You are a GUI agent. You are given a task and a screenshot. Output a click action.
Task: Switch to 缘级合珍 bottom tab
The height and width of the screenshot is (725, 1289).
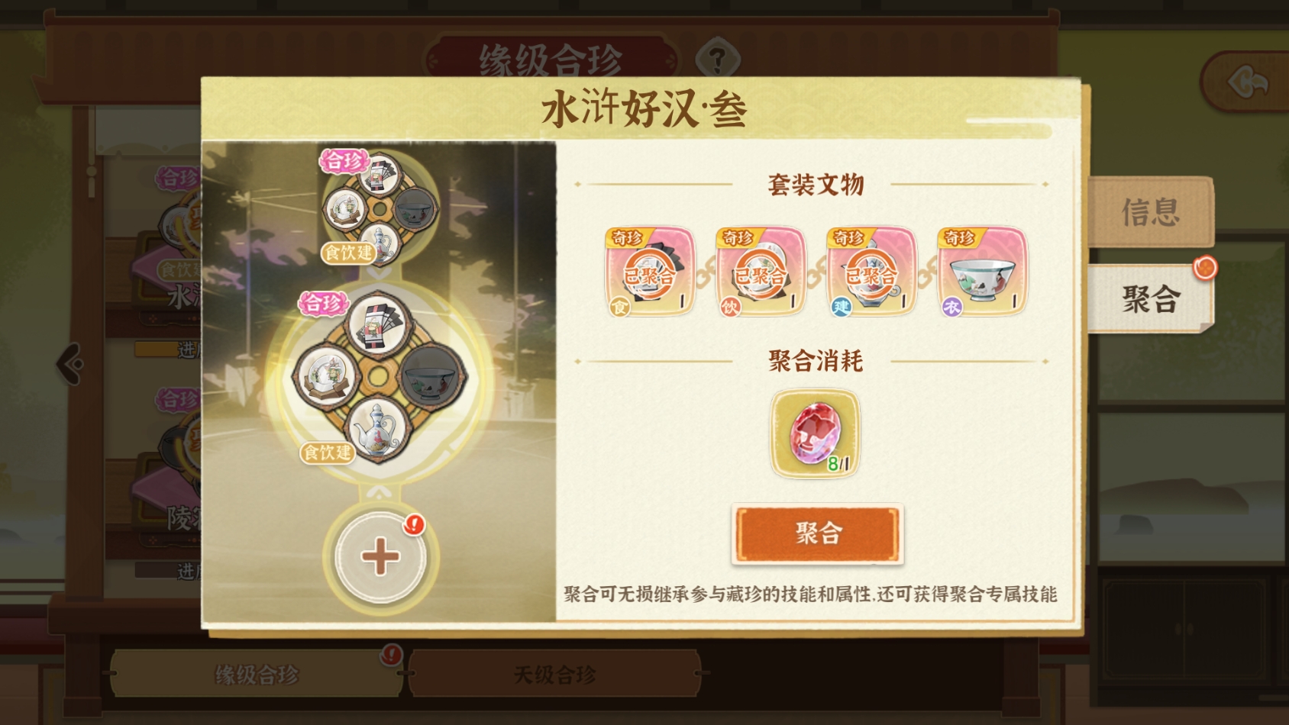(x=257, y=674)
